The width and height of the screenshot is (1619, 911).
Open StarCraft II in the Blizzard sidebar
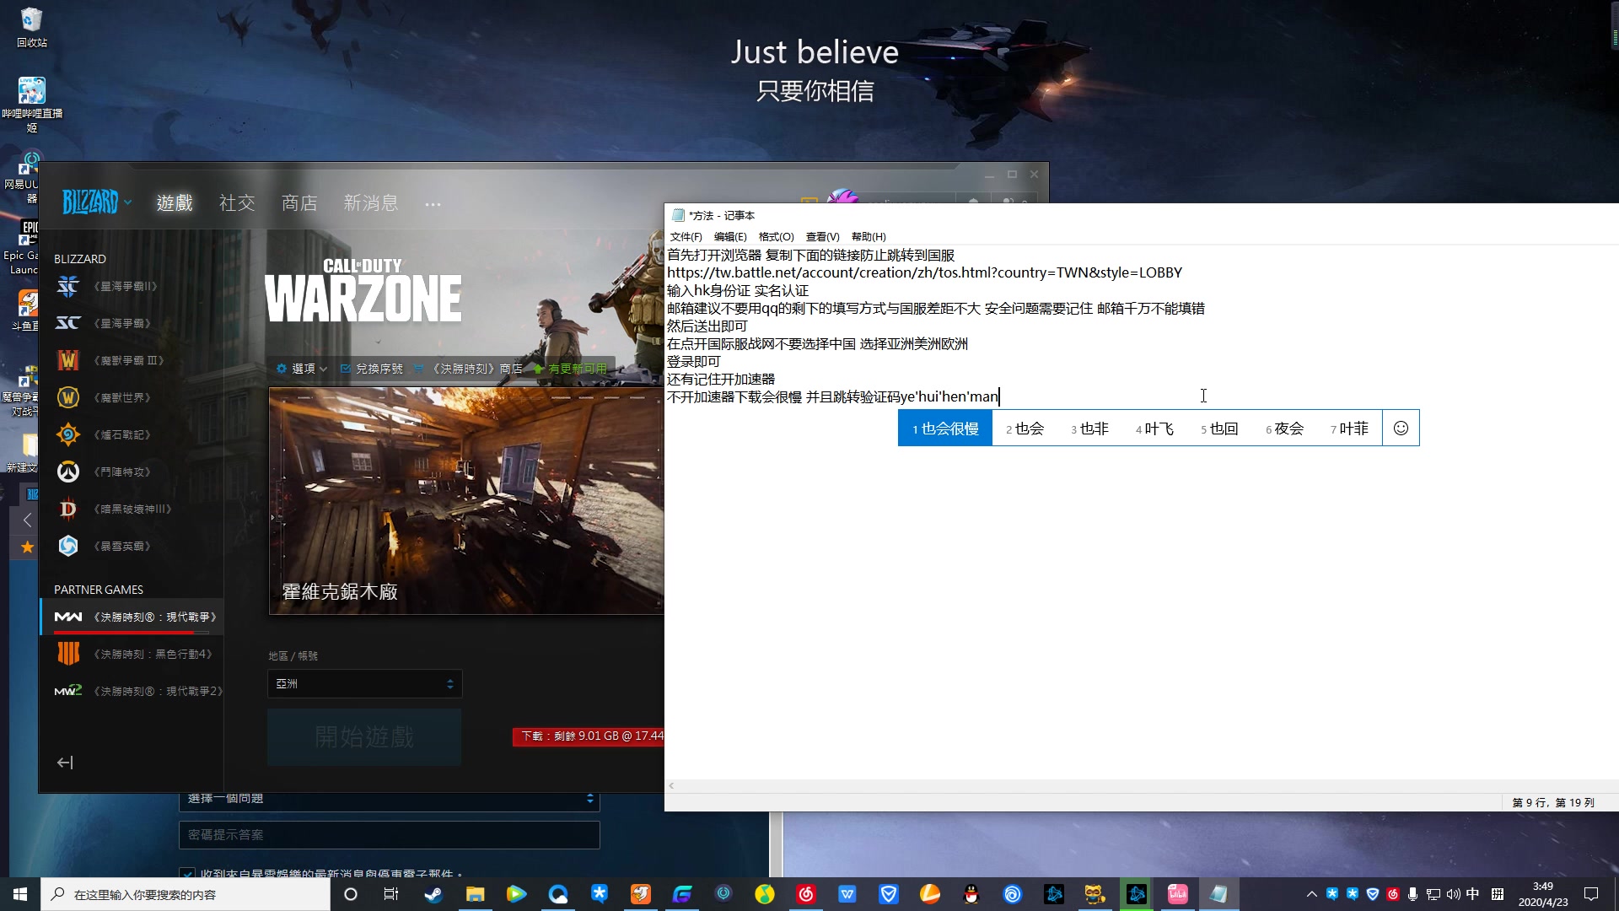tap(107, 286)
